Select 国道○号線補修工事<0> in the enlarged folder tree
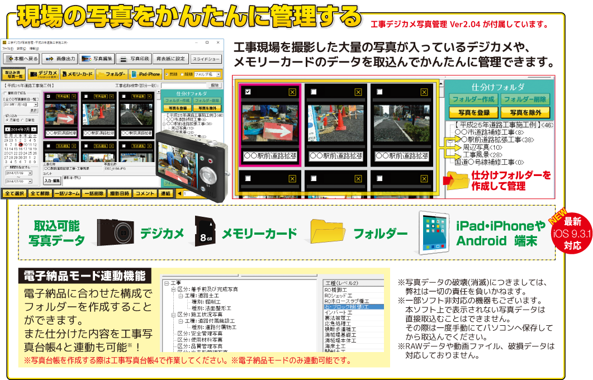Screen dimensions: 593x380 coord(490,162)
